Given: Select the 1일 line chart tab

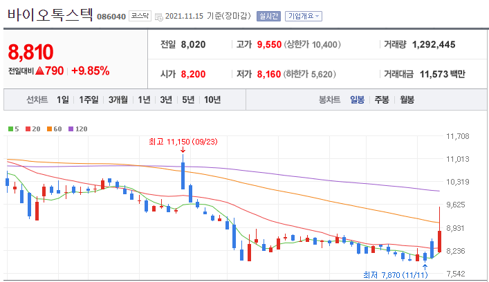Looking at the screenshot, I should tap(63, 100).
